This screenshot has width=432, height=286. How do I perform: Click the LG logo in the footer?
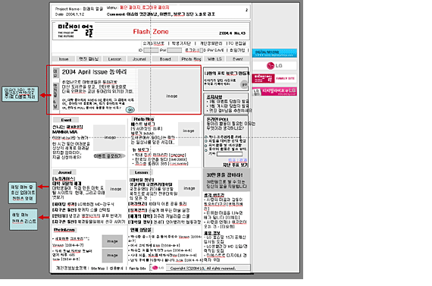(x=158, y=268)
